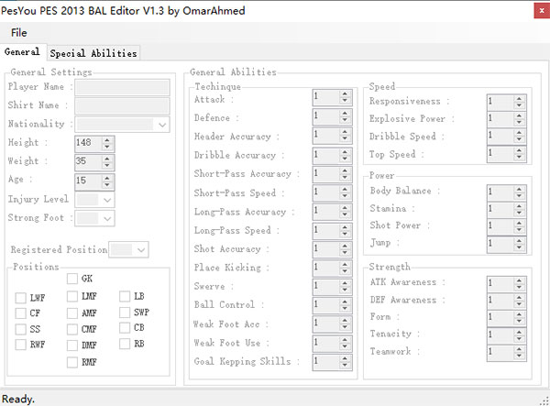
Task: Click the Player Name input field
Action: coord(122,87)
